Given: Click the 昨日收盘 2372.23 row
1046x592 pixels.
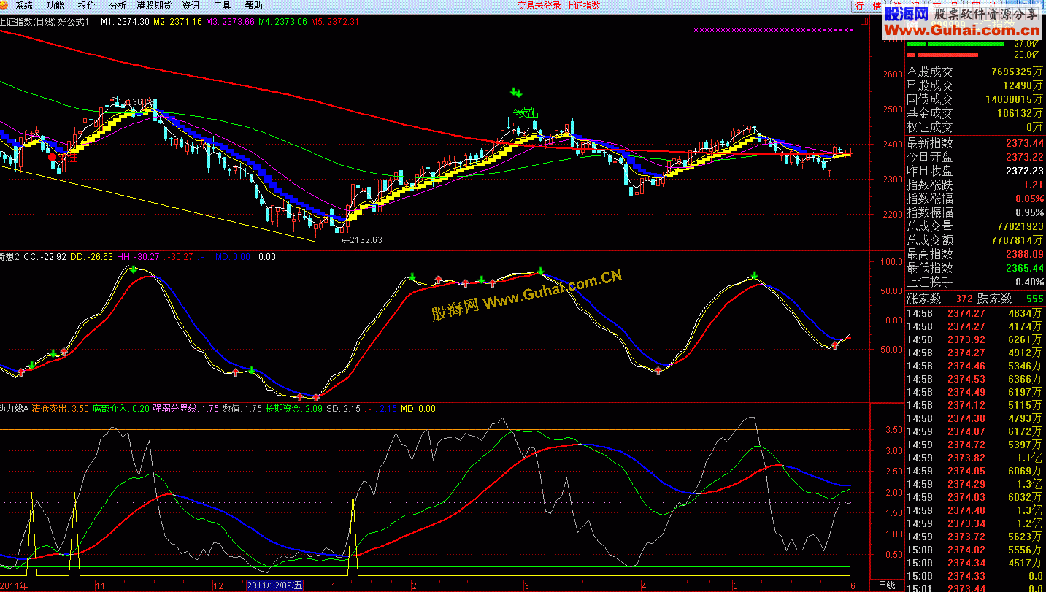Looking at the screenshot, I should pos(975,170).
